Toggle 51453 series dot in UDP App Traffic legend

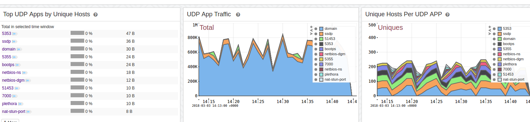[316, 39]
